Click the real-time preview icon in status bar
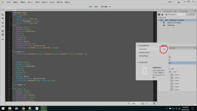The width and height of the screenshot is (197, 111). coord(154,104)
